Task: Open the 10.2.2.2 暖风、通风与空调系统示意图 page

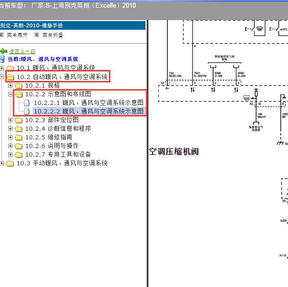Action: [89, 111]
